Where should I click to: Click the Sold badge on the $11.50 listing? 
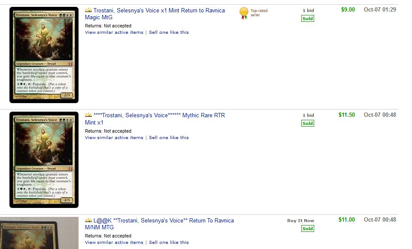point(307,123)
